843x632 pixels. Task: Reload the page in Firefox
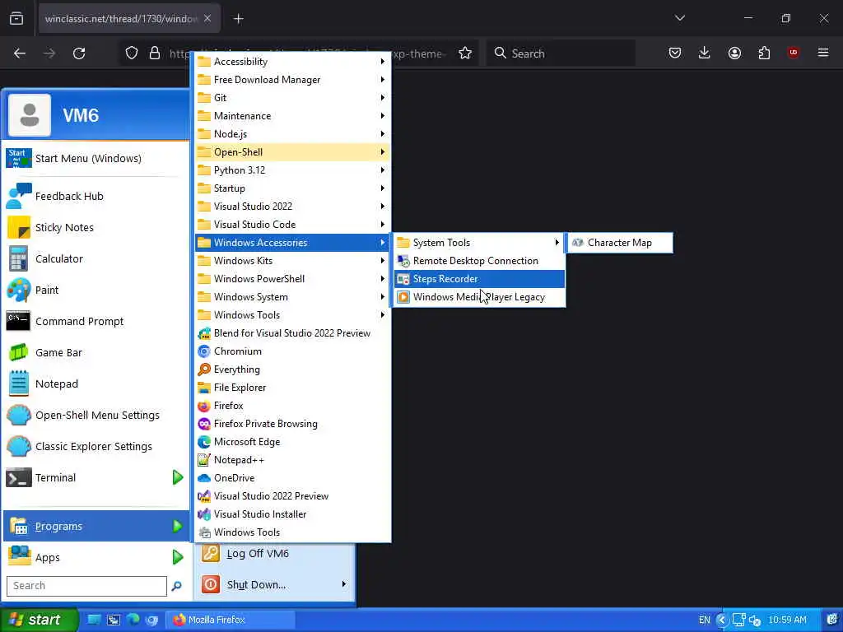[79, 53]
